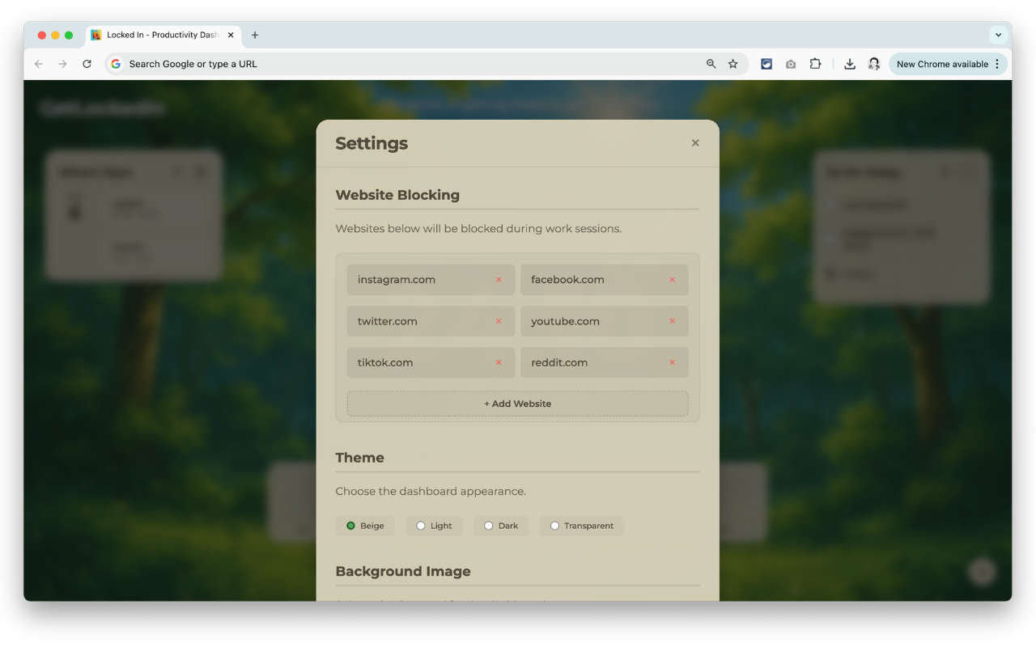Open the zoom magnifier icon in address bar
This screenshot has width=1036, height=647.
711,64
